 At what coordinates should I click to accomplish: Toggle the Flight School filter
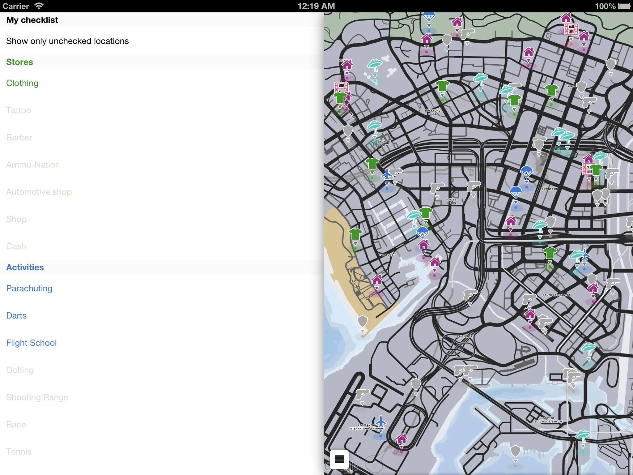point(162,343)
